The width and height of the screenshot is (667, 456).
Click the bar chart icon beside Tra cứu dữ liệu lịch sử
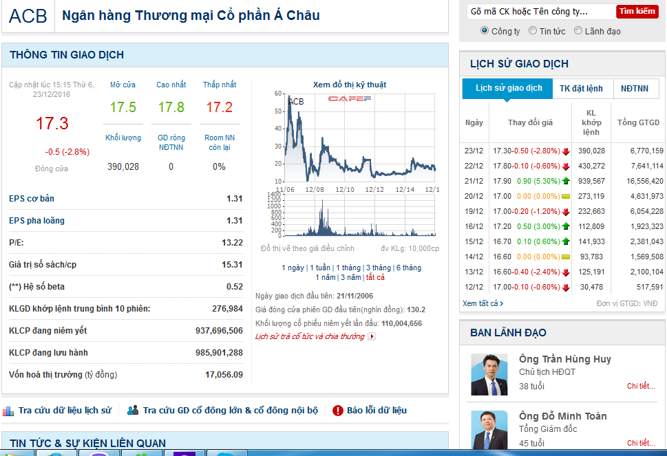pos(8,411)
